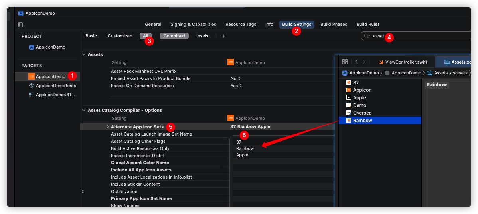Click the AppIconDemo project icon under PROJECT
This screenshot has width=478, height=214.
pos(32,47)
